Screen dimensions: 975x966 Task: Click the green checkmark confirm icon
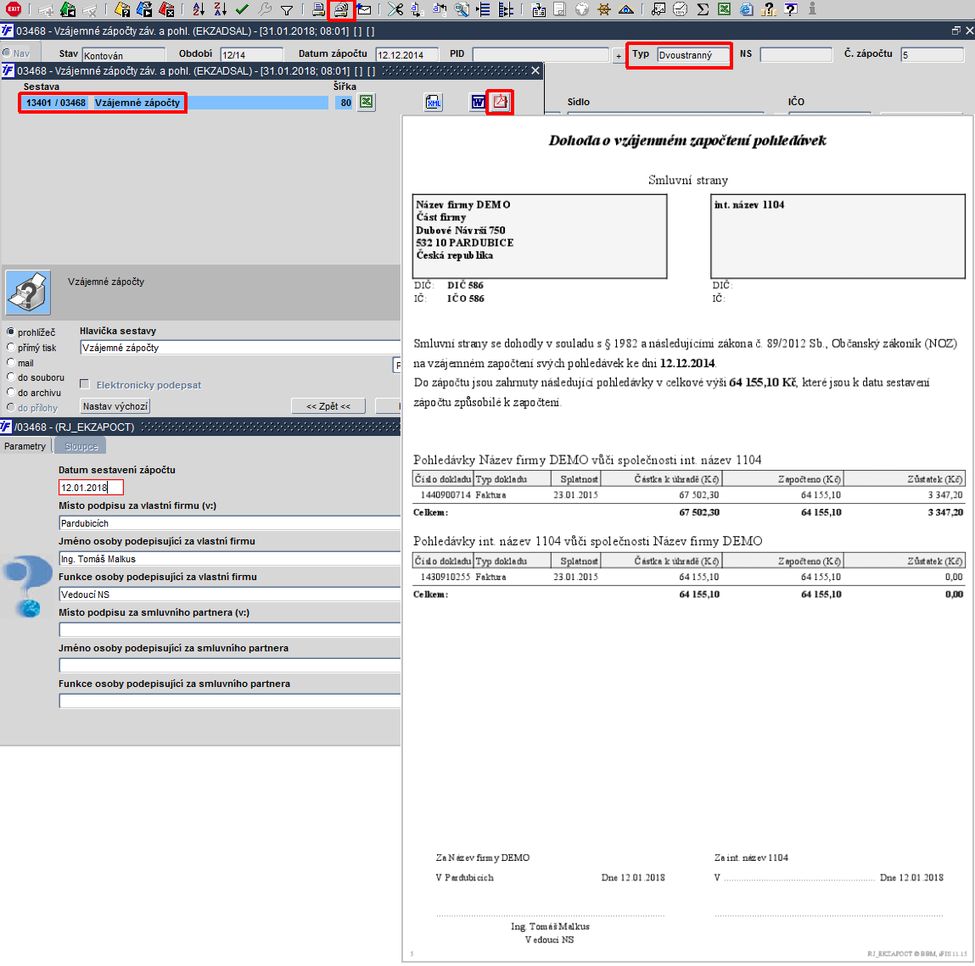tap(242, 9)
